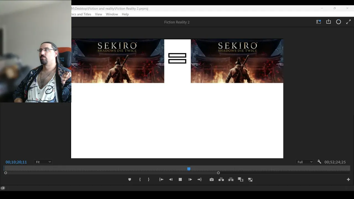Open monitor settings via the wrench icon

click(x=319, y=162)
